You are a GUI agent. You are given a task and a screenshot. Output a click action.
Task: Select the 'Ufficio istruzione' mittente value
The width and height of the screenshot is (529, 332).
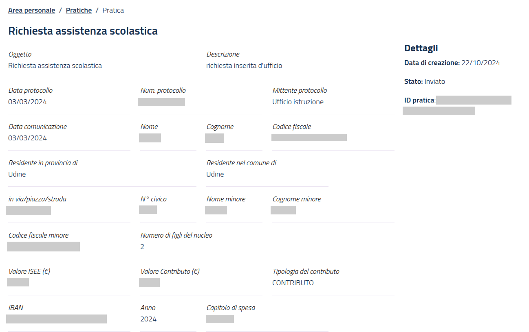[x=298, y=102]
